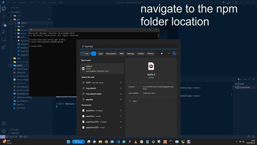
Task: Select the powershell terminal in terminal list
Action: pyautogui.click(x=245, y=87)
